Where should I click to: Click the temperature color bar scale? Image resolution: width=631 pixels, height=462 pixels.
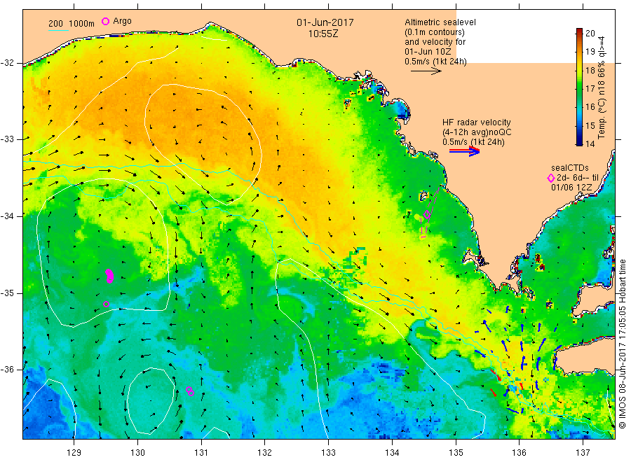pos(580,87)
